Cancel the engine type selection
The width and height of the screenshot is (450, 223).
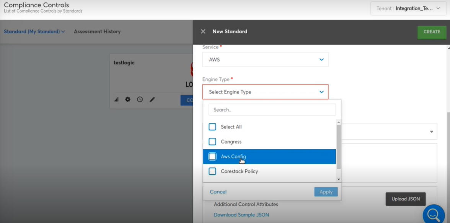(218, 192)
